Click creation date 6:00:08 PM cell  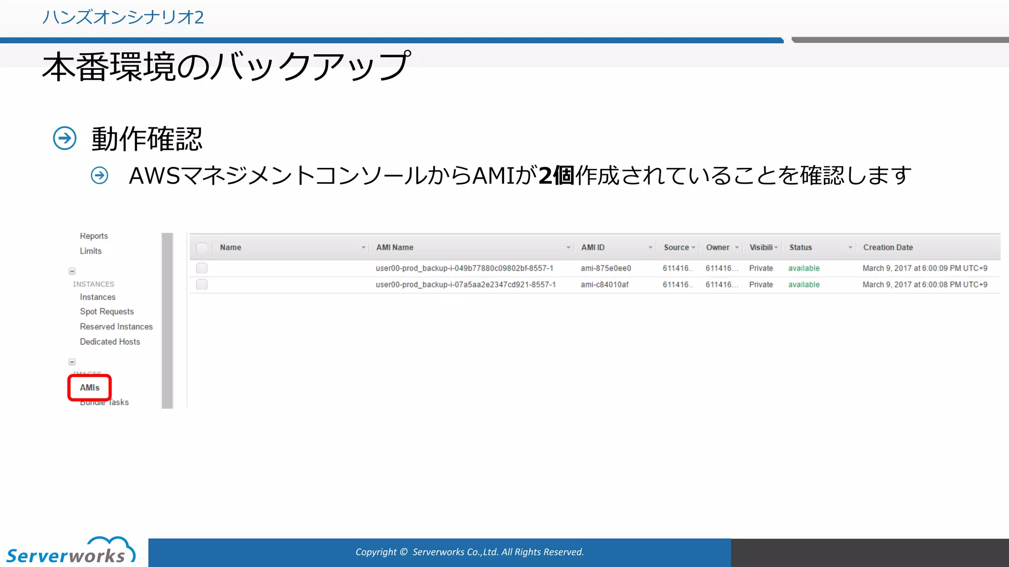pyautogui.click(x=925, y=284)
